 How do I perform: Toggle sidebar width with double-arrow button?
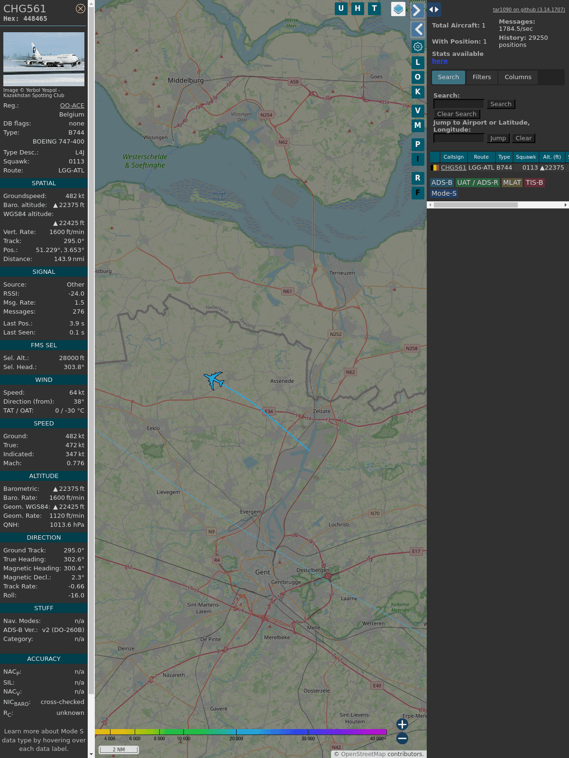click(x=433, y=9)
